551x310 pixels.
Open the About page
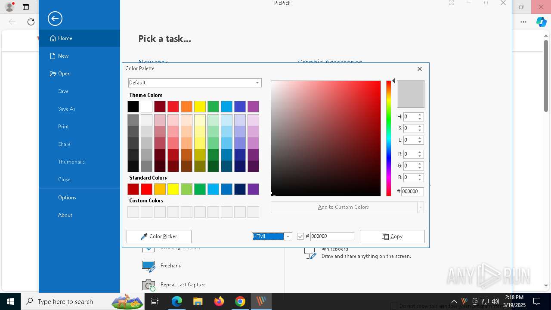79,215
